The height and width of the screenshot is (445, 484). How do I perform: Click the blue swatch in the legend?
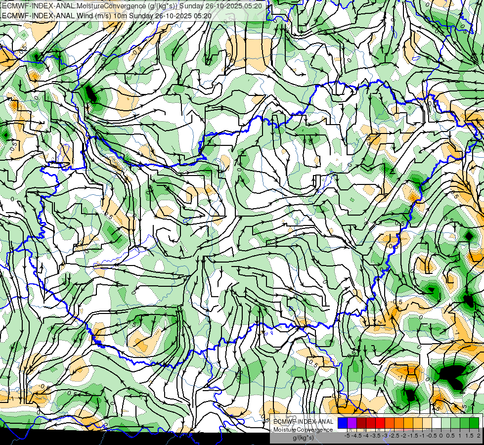[x=343, y=423]
